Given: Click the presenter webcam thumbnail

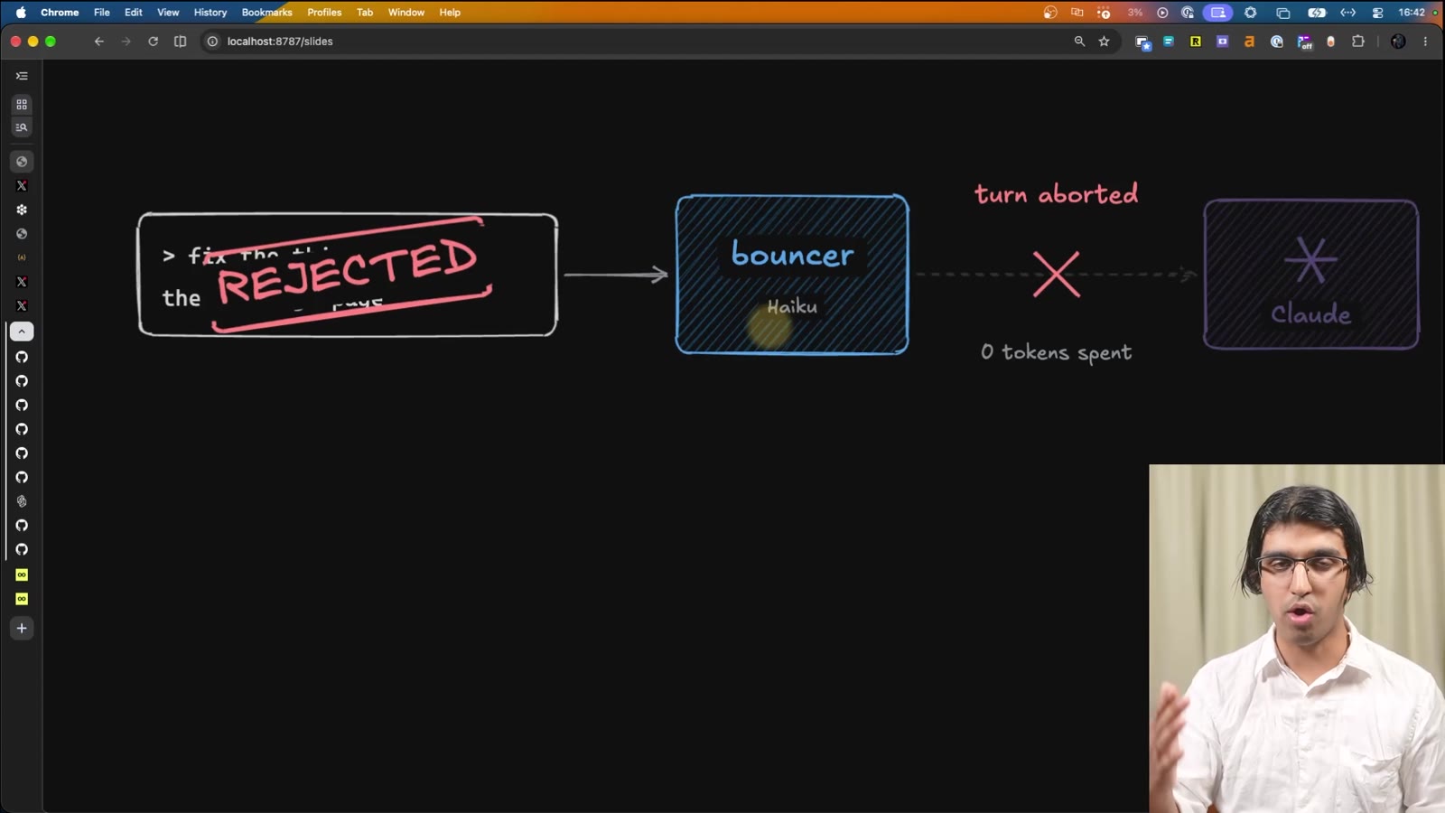Looking at the screenshot, I should 1297,639.
